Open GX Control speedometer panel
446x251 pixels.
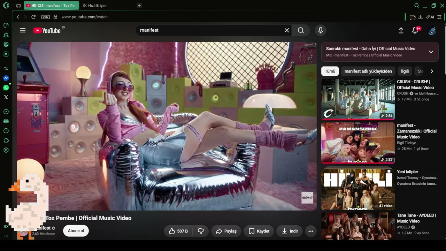tap(6, 25)
